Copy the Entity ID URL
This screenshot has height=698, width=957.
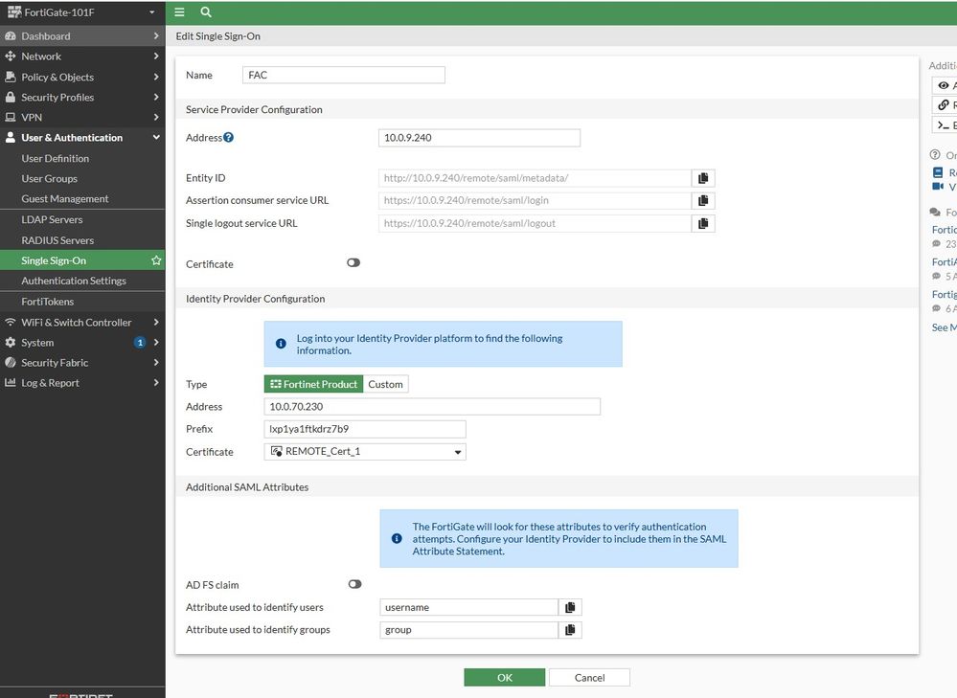pos(703,178)
